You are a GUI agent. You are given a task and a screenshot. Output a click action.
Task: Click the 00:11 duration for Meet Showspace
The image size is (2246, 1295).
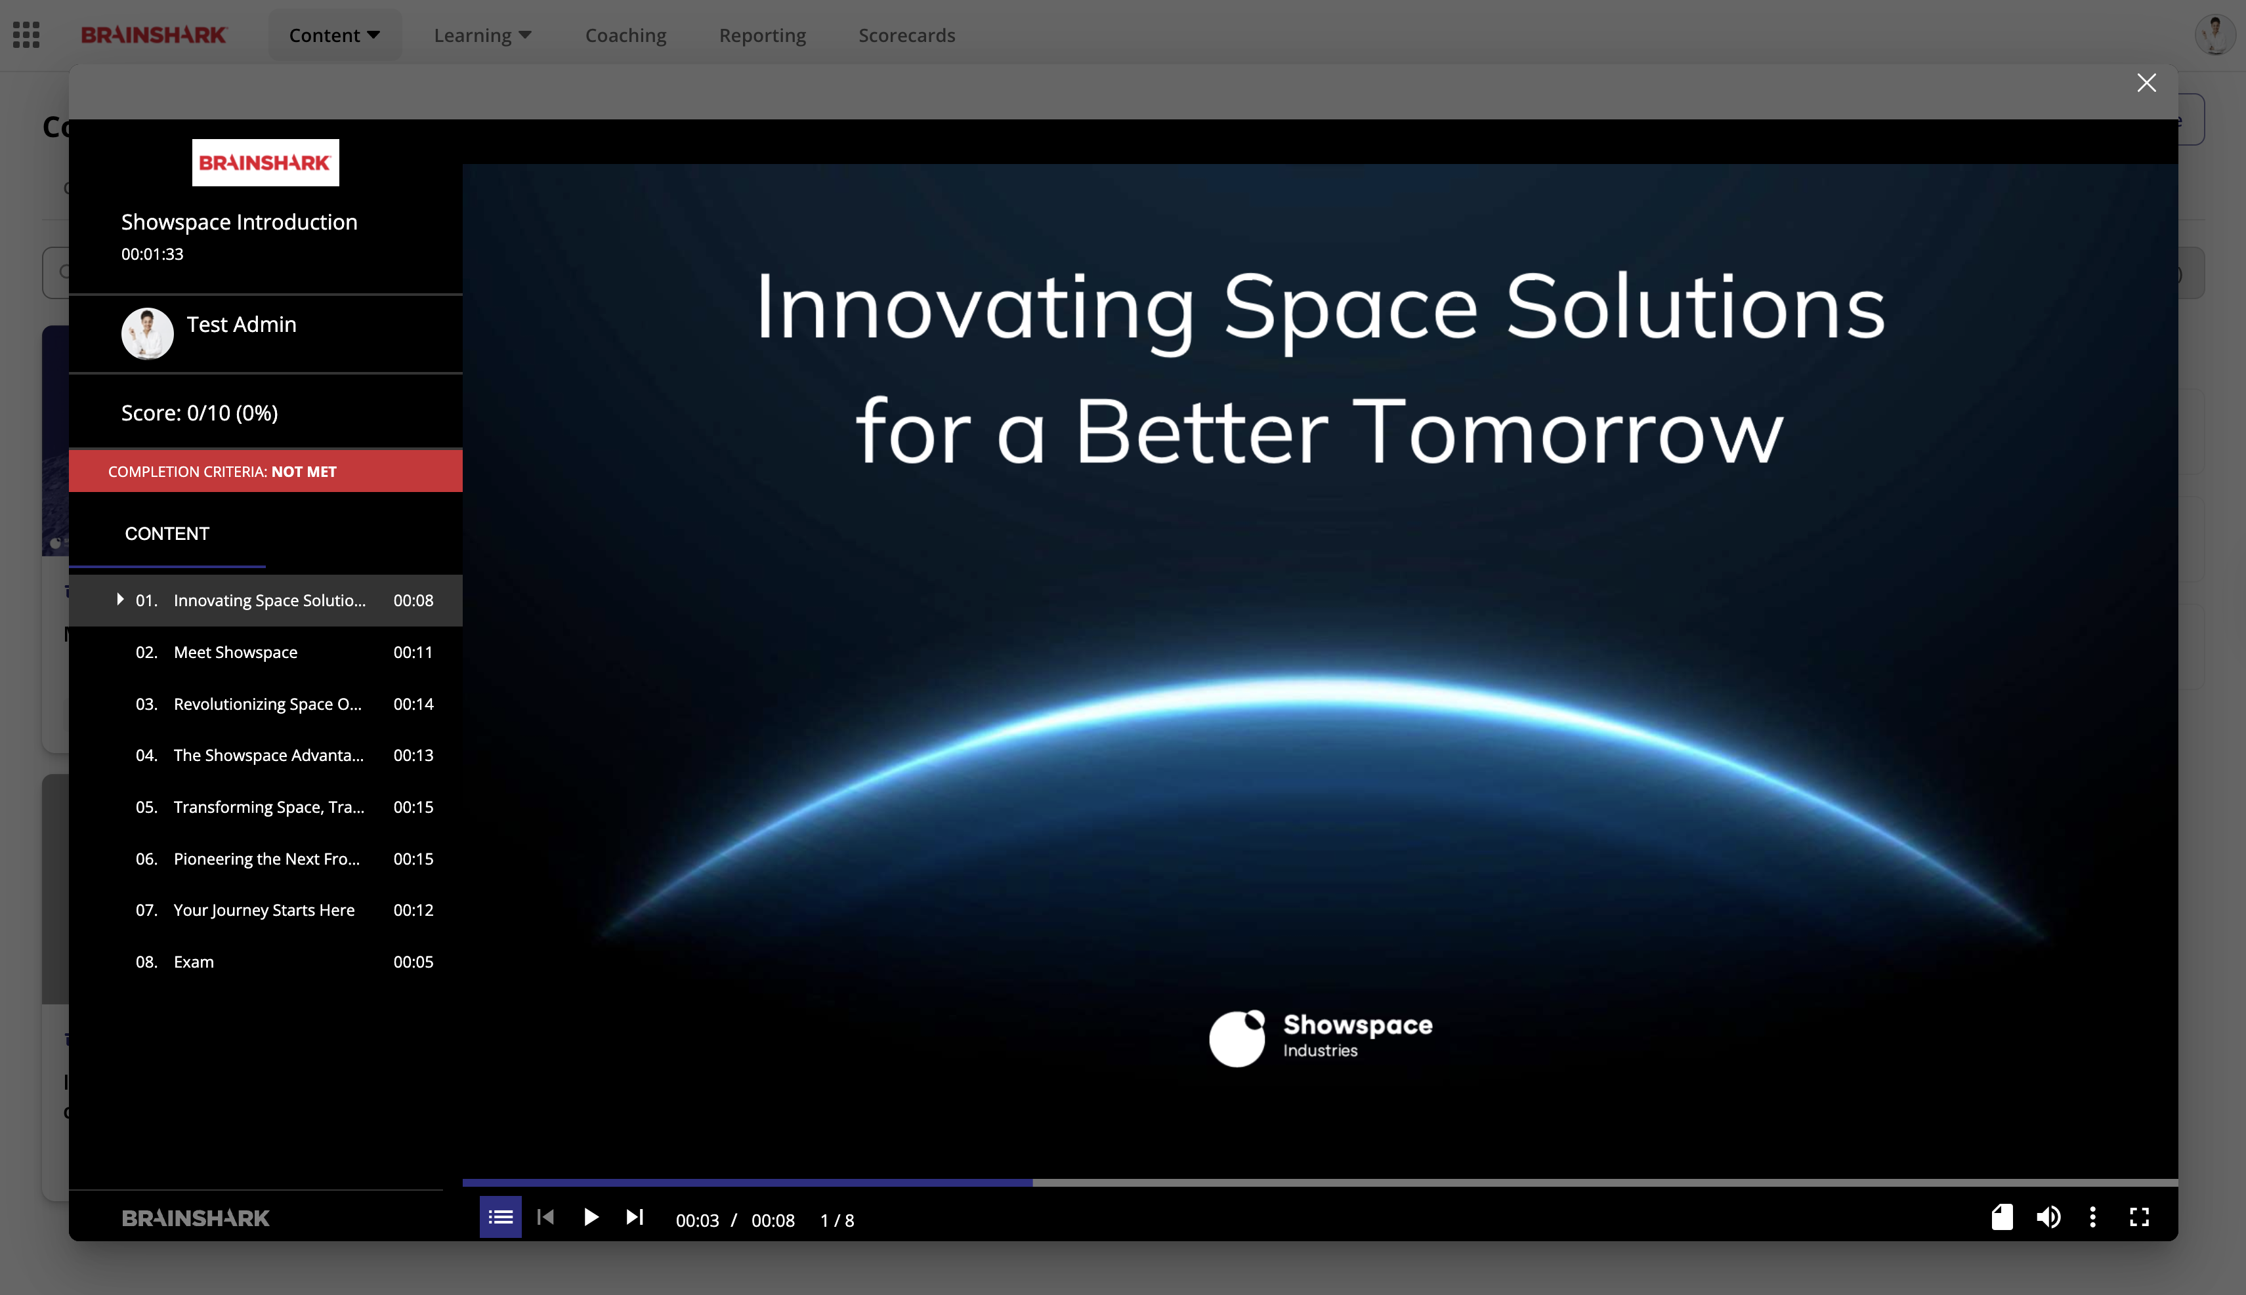click(413, 652)
